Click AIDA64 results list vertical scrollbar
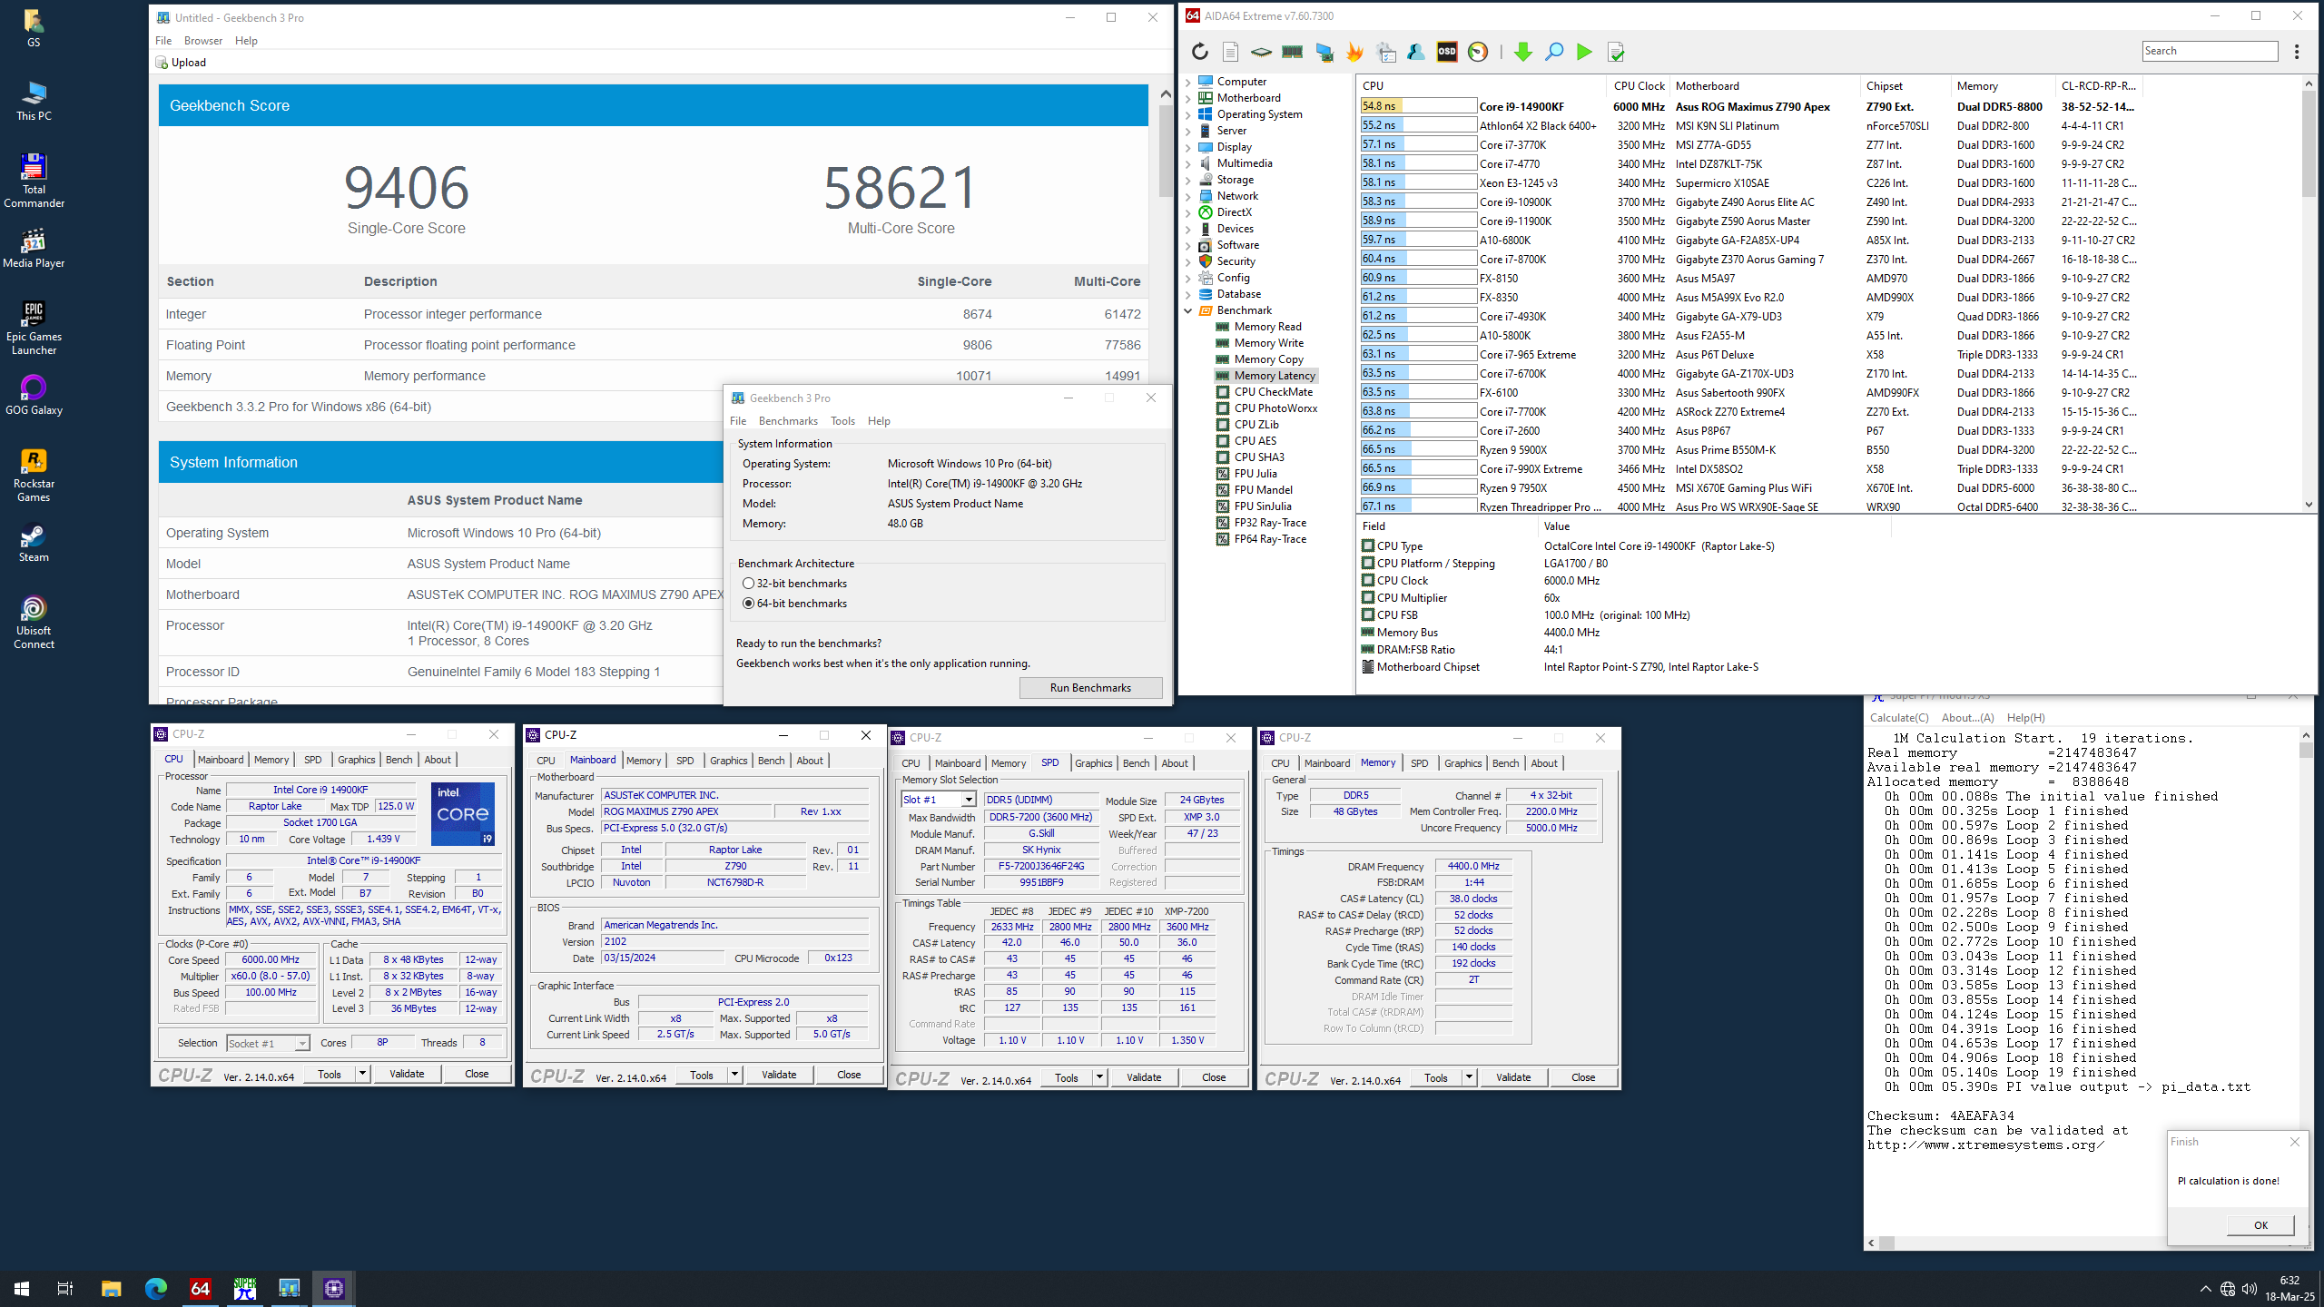Image resolution: width=2324 pixels, height=1307 pixels. [x=2309, y=293]
